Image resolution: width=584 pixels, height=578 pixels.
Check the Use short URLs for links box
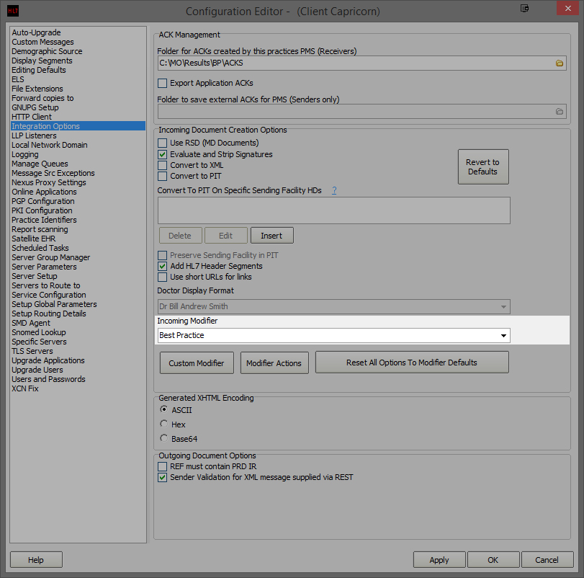point(163,277)
